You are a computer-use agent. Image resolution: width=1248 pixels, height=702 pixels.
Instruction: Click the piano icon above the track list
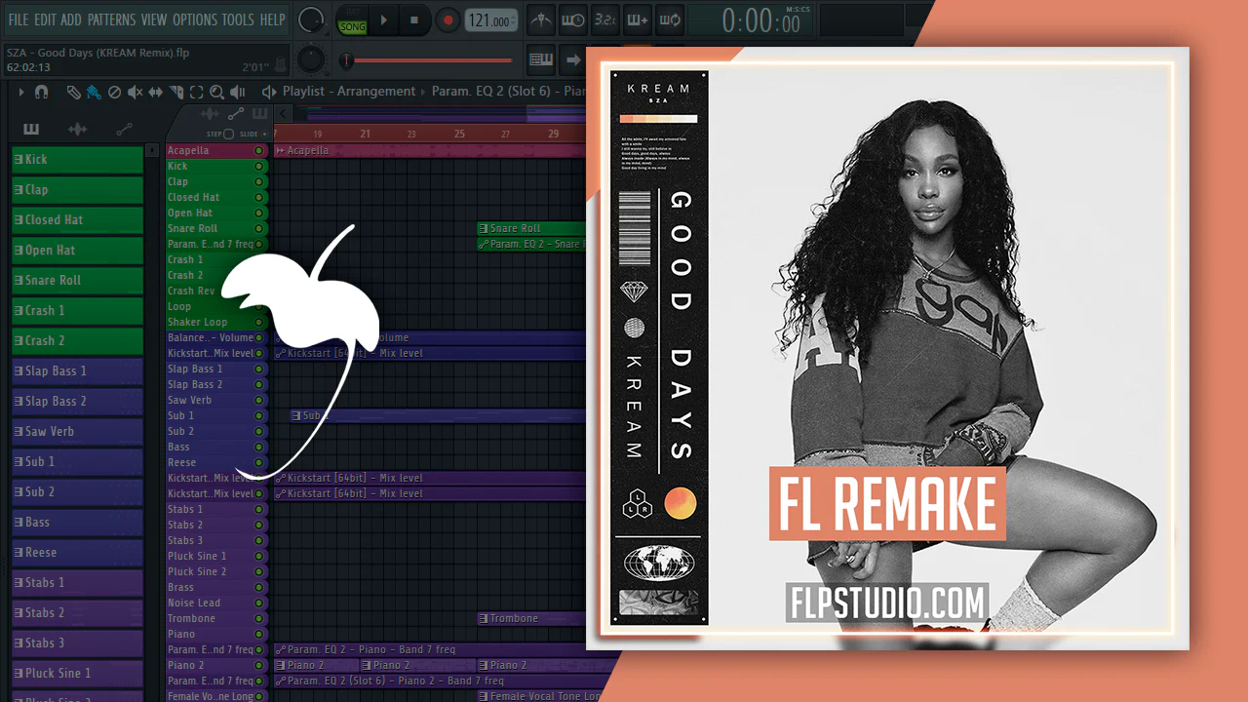(259, 114)
